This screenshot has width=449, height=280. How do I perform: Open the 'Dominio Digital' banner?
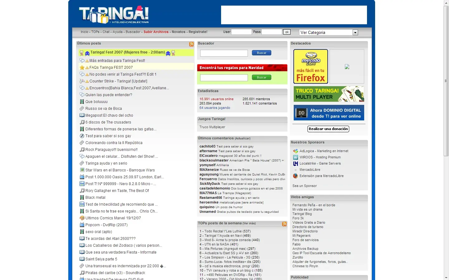click(329, 113)
